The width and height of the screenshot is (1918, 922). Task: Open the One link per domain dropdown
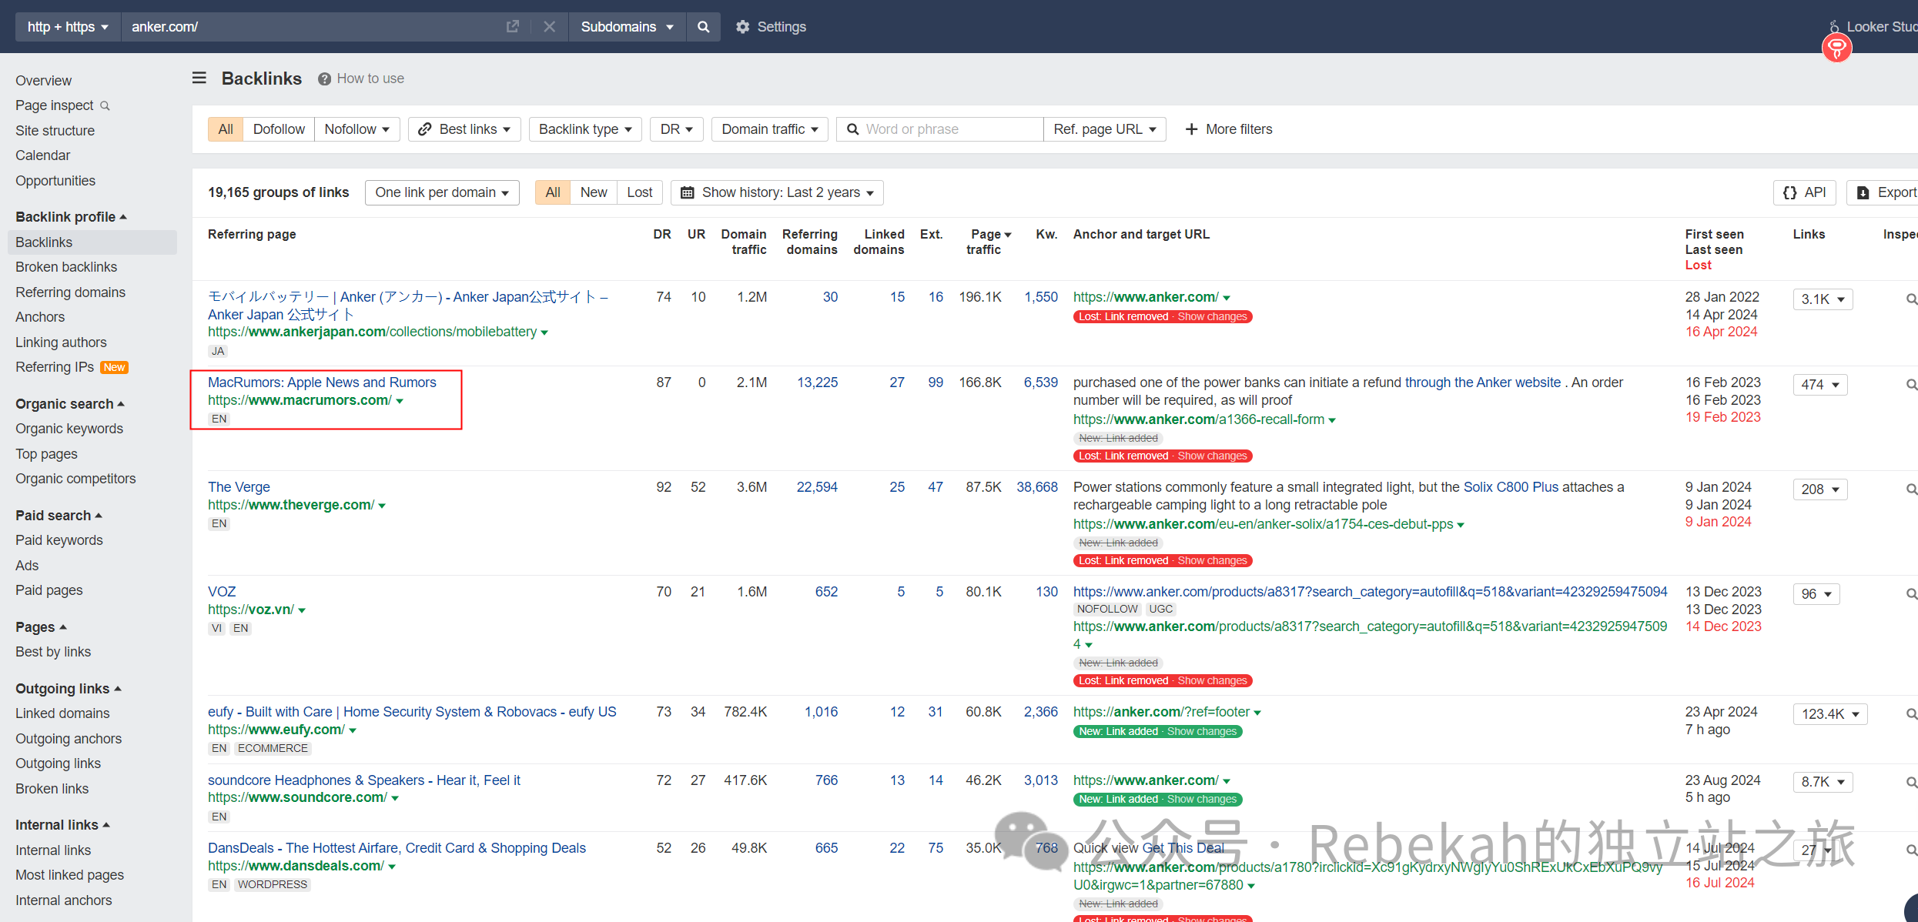[442, 192]
